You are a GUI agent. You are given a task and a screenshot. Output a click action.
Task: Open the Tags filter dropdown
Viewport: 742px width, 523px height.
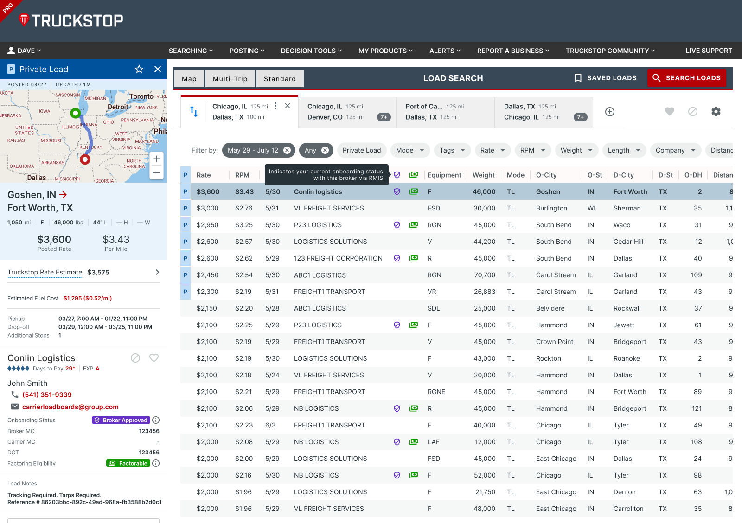point(452,150)
